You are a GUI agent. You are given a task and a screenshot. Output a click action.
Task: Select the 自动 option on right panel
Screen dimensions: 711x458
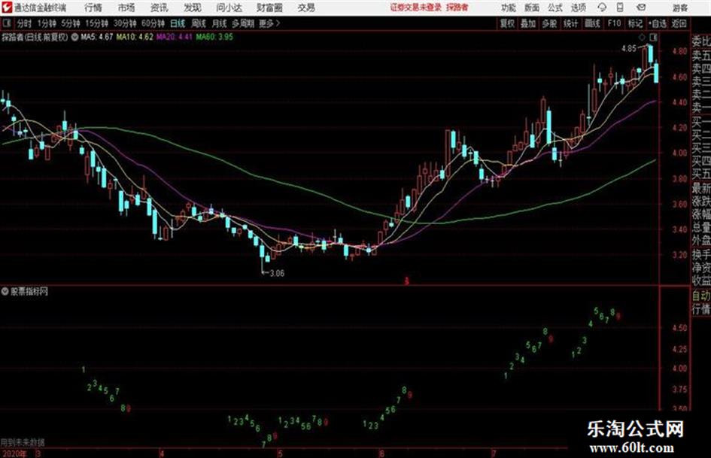point(701,296)
